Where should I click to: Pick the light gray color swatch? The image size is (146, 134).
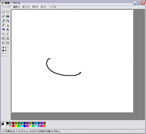click(11, 126)
